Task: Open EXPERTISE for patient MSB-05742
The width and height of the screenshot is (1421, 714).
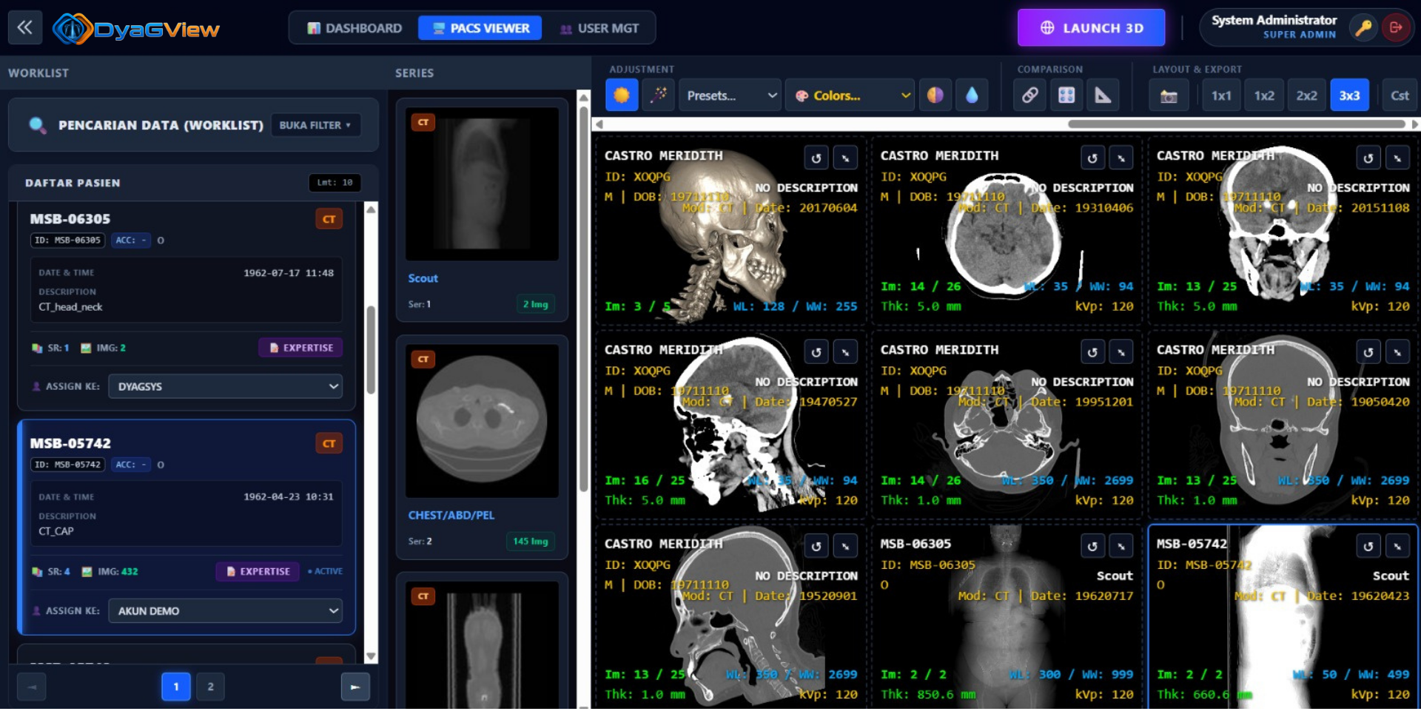Action: click(x=258, y=572)
